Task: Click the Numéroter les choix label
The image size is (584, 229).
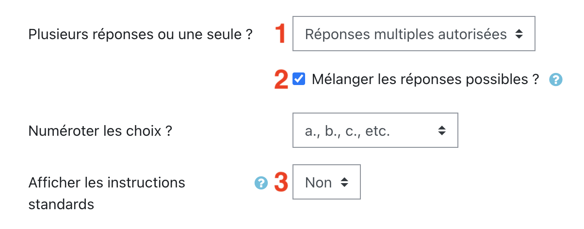Action: 100,131
